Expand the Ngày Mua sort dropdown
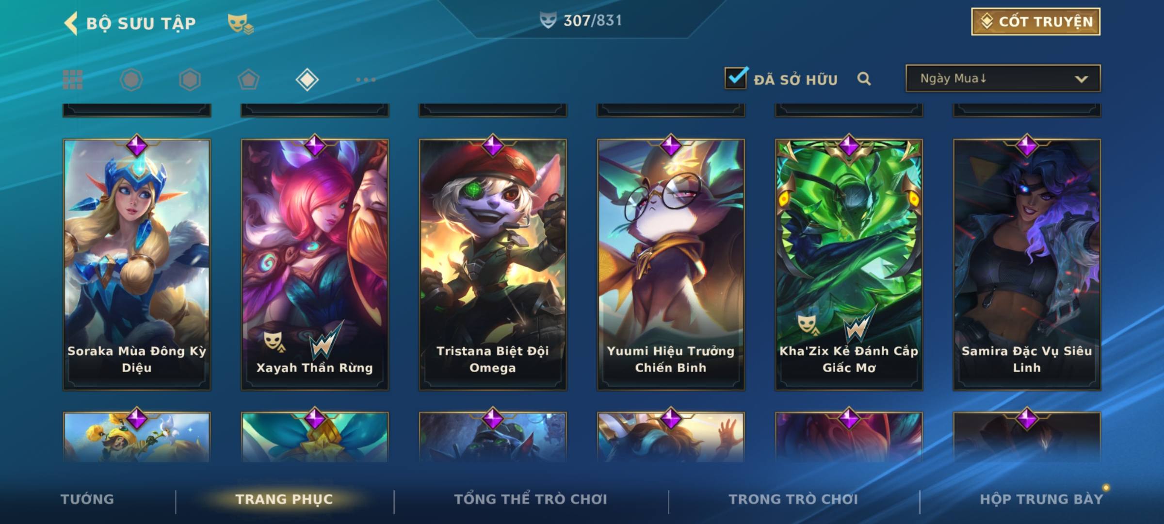The image size is (1164, 524). (x=1003, y=78)
